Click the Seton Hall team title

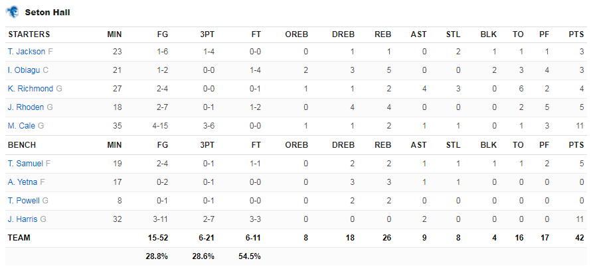click(47, 13)
